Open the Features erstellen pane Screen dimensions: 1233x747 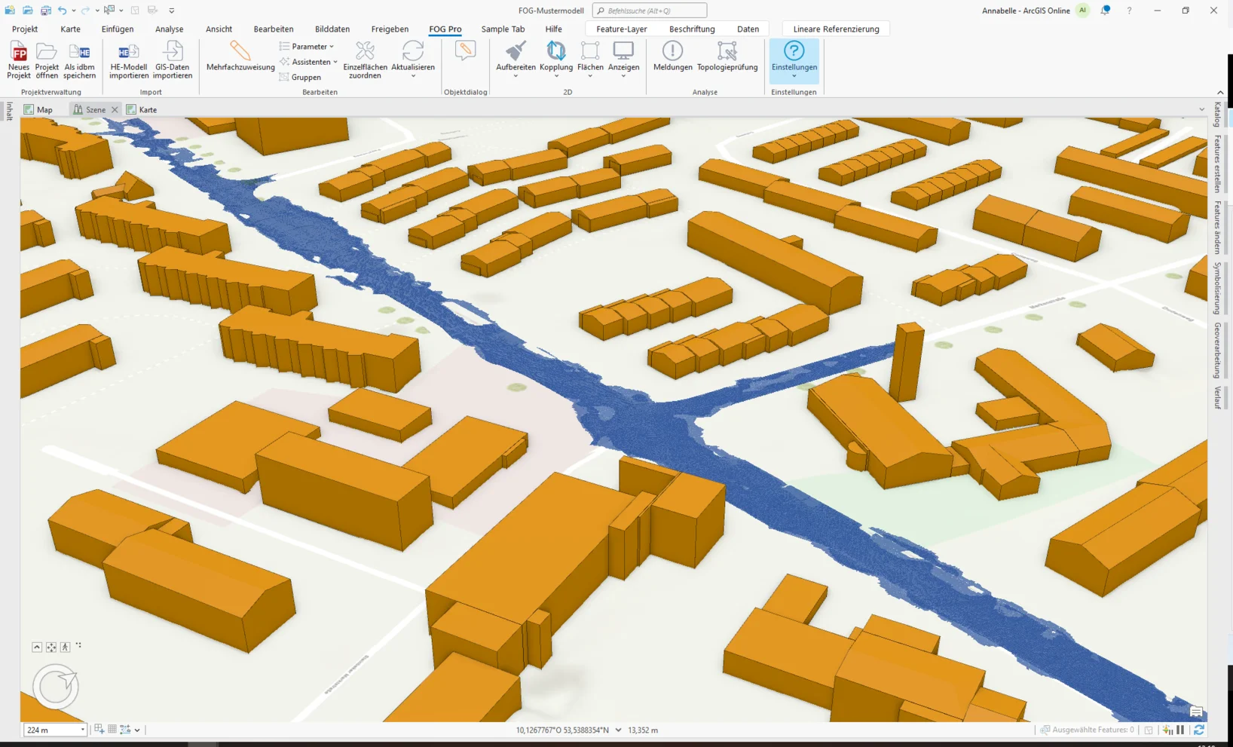coord(1217,164)
